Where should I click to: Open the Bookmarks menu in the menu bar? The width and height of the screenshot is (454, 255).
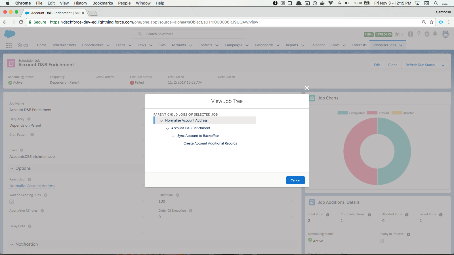coord(102,3)
